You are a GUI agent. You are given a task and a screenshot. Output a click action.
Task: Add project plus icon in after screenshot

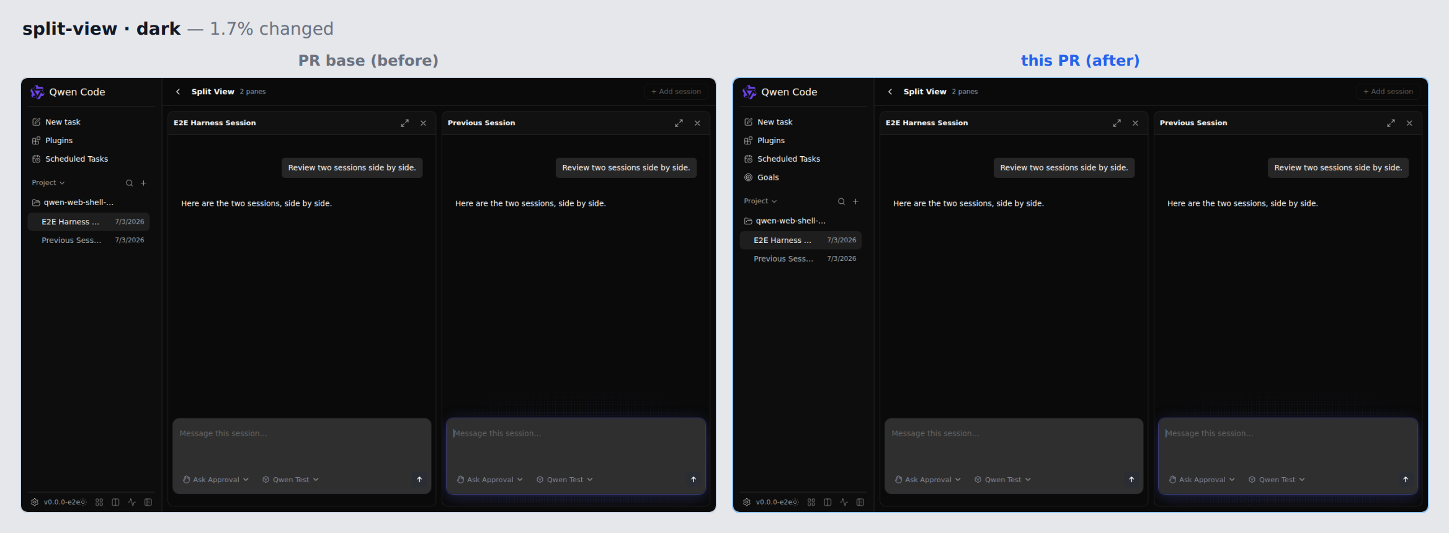click(855, 201)
